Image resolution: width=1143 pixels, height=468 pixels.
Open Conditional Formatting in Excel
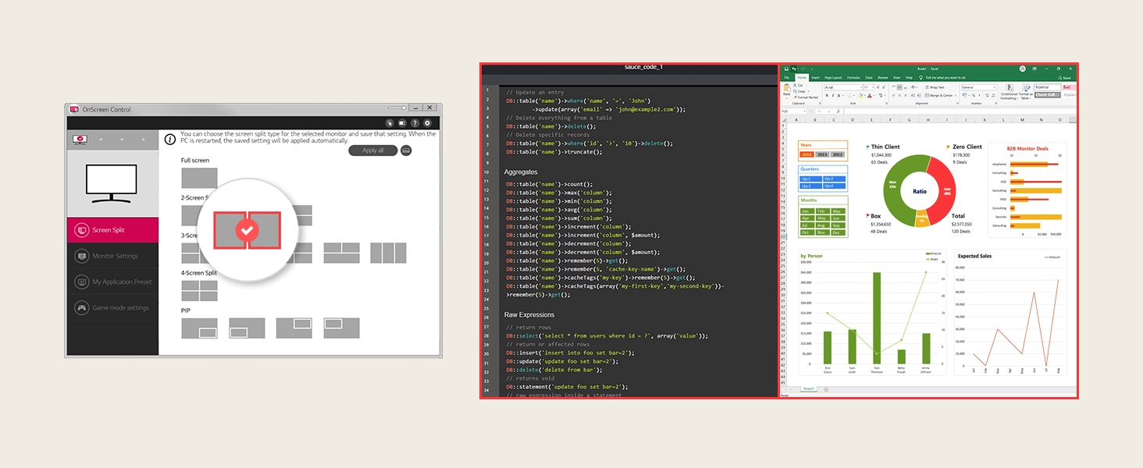(x=1009, y=92)
